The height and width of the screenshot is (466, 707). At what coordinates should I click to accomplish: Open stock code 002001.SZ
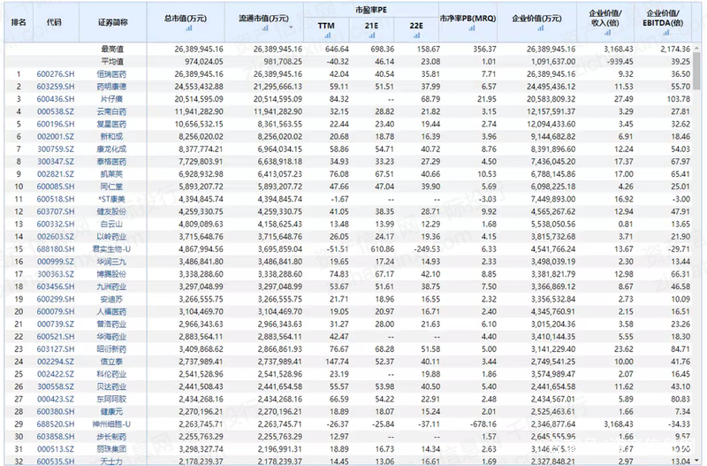[56, 137]
